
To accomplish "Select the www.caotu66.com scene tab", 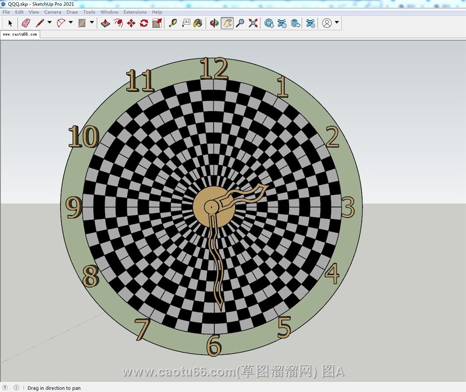I will point(20,34).
